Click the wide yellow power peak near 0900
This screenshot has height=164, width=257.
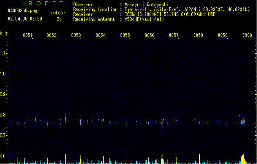[x=243, y=158]
